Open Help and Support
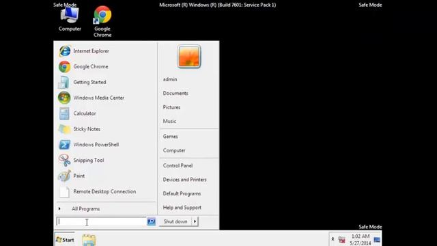This screenshot has width=437, height=246. (182, 208)
